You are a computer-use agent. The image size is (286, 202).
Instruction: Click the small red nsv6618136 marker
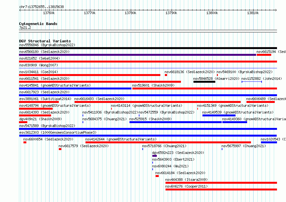pyautogui.click(x=166, y=75)
